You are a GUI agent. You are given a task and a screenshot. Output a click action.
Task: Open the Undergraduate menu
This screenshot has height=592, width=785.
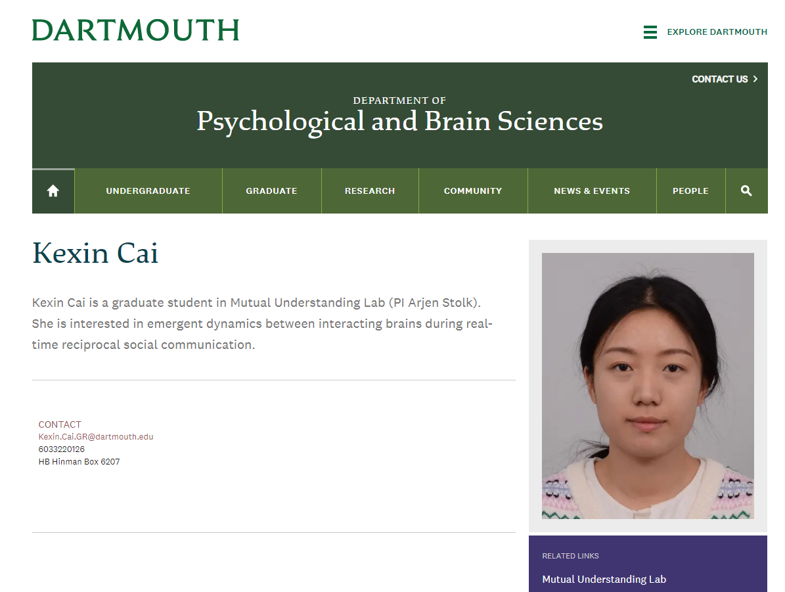point(148,191)
